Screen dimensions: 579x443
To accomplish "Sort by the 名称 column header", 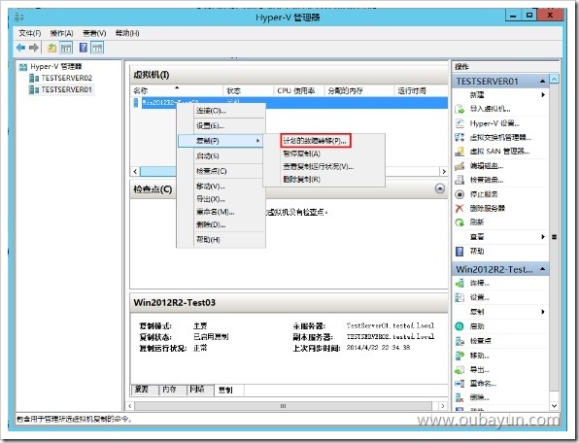I will point(177,90).
